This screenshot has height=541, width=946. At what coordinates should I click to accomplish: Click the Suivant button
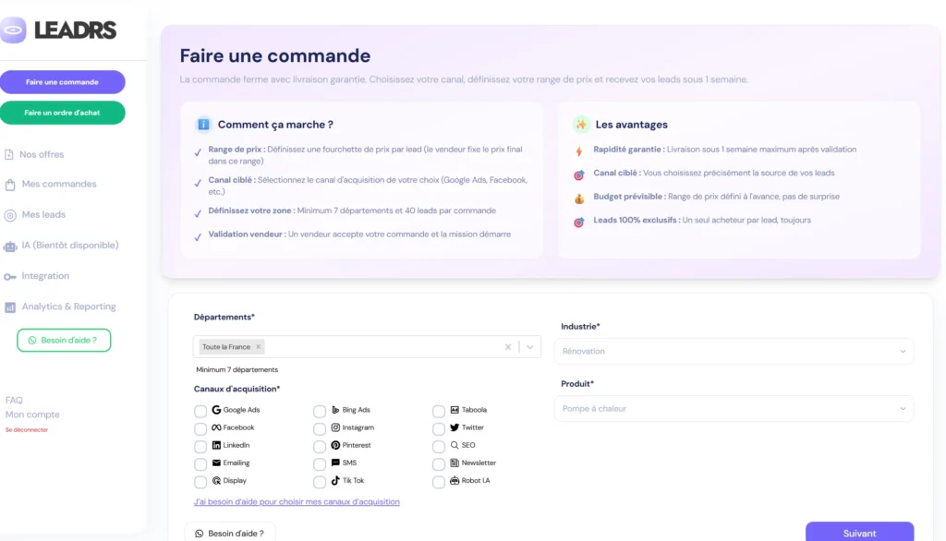click(858, 533)
